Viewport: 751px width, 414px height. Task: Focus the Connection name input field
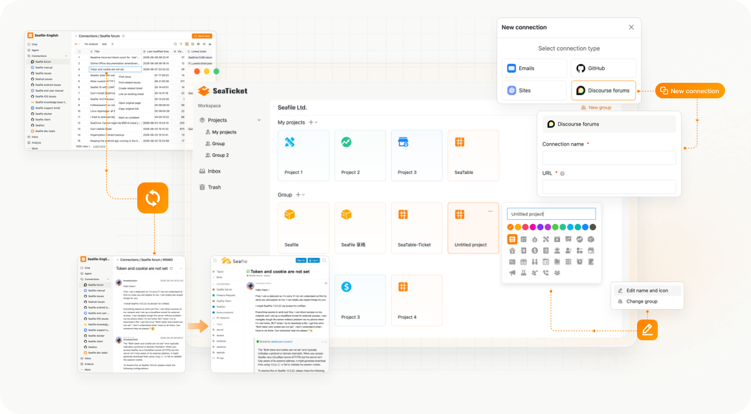[609, 158]
